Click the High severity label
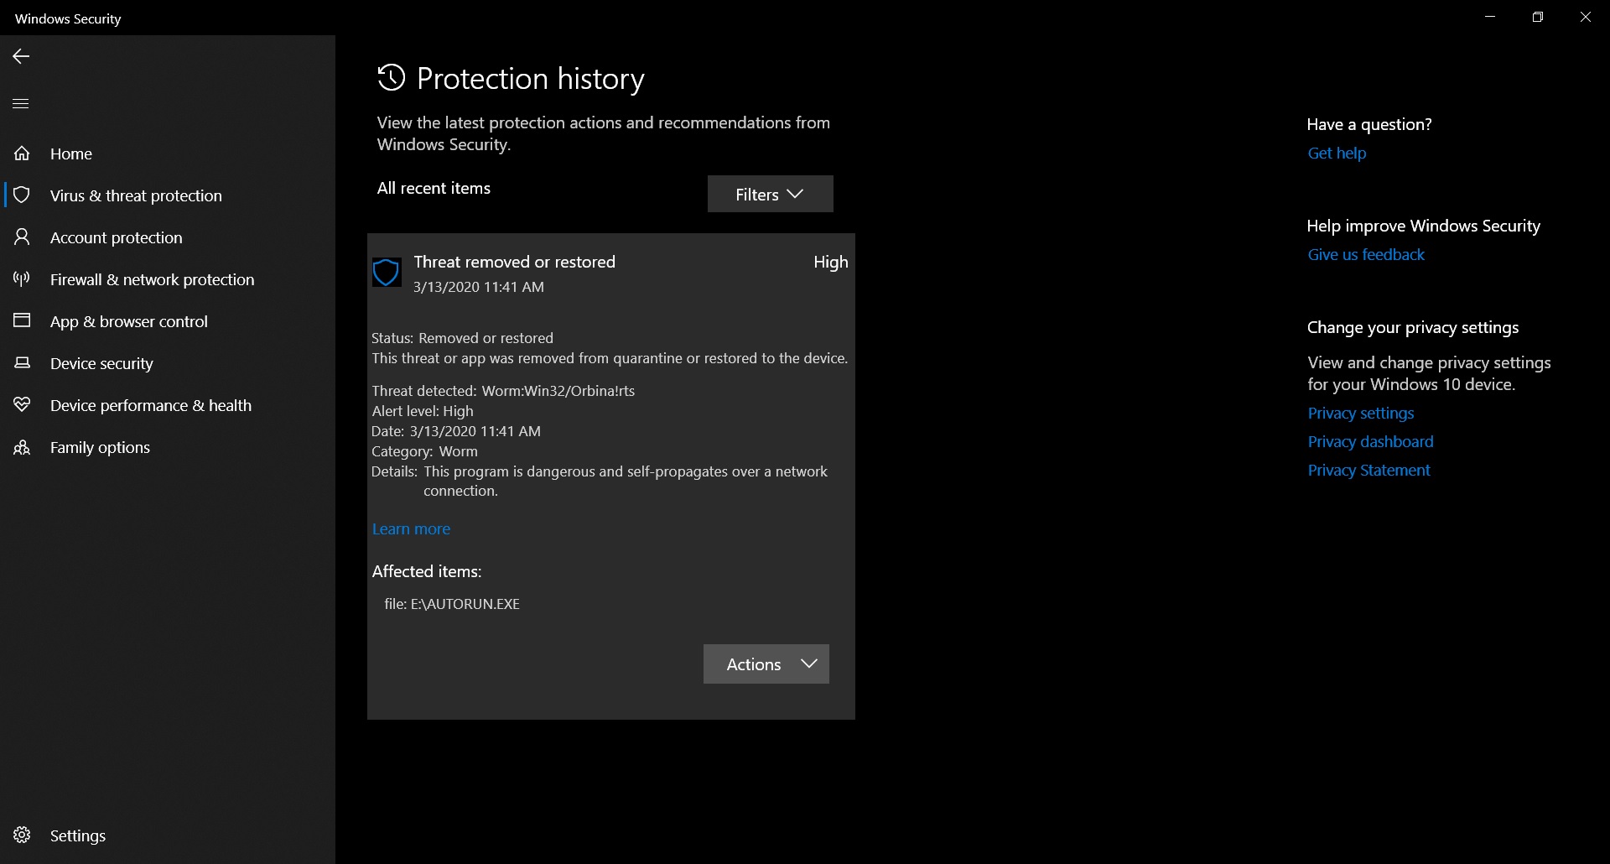1610x864 pixels. [x=830, y=262]
